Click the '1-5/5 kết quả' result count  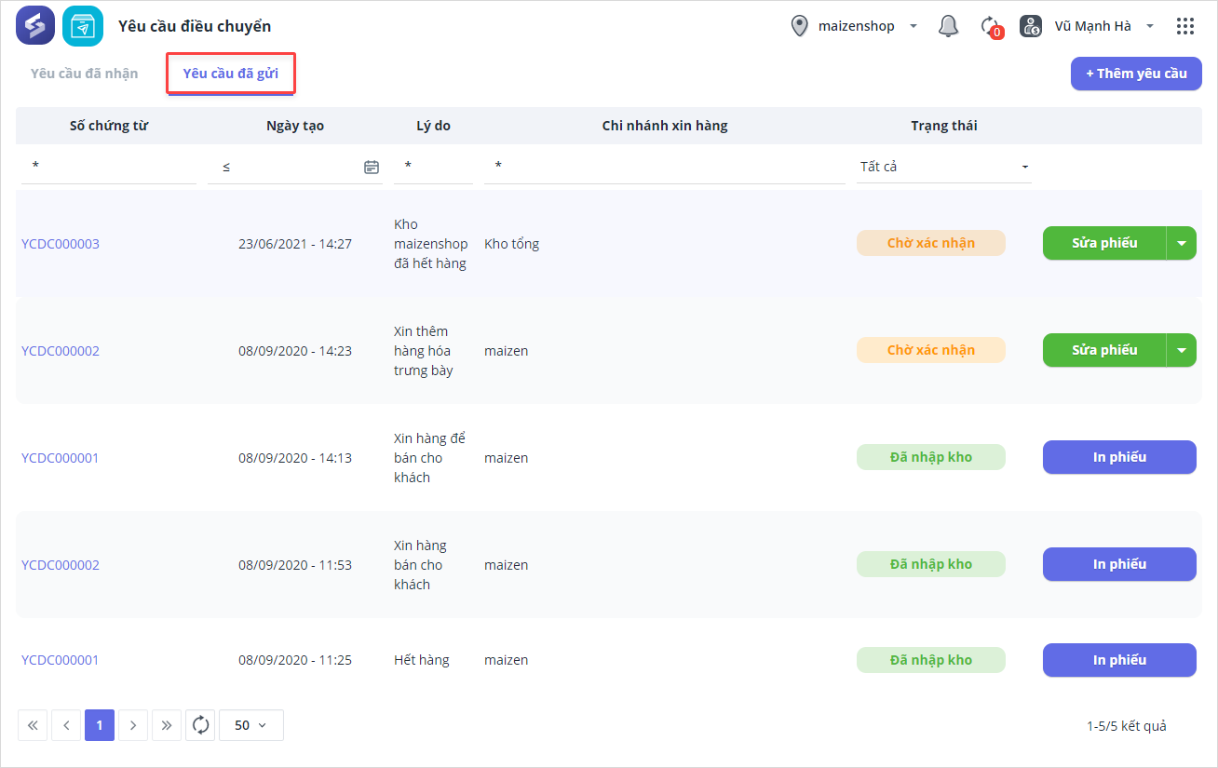(1127, 726)
